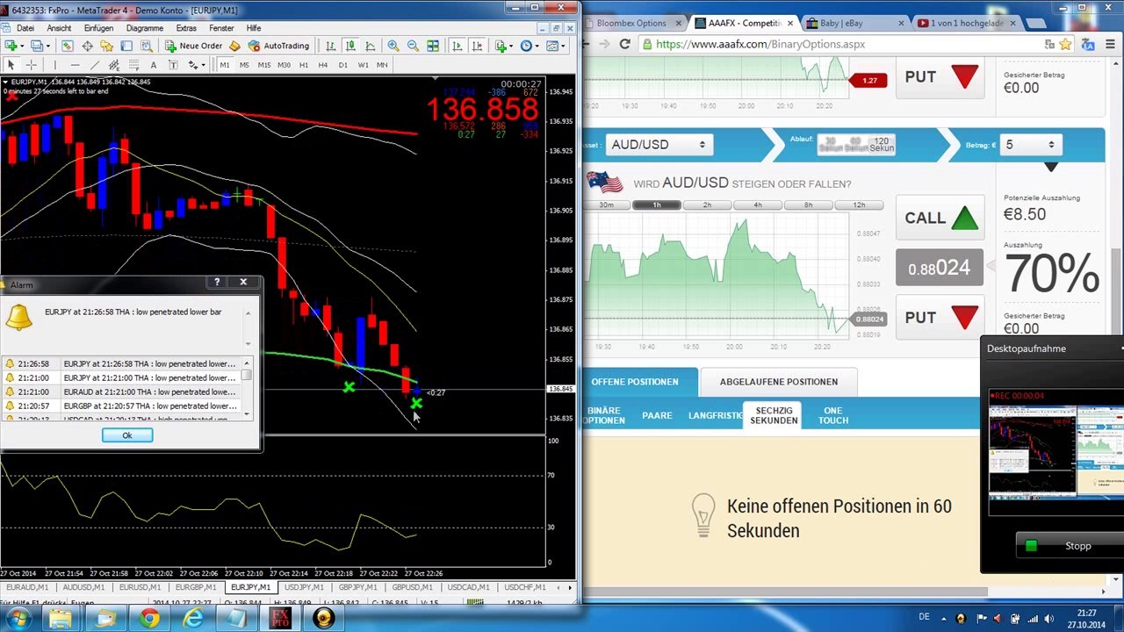Tile chart windows icon

(x=433, y=46)
